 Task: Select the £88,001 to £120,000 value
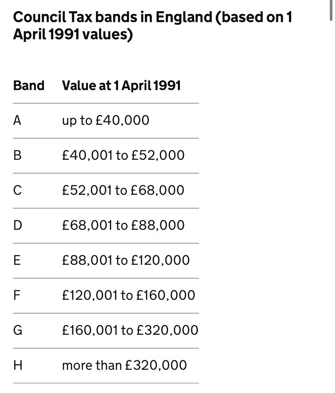click(x=126, y=260)
